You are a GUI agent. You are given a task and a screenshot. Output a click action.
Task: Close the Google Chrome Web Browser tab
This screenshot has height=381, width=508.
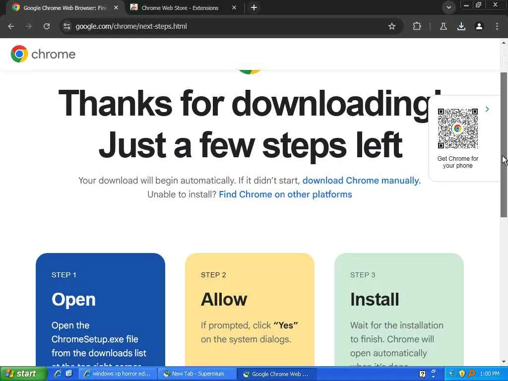(116, 7)
